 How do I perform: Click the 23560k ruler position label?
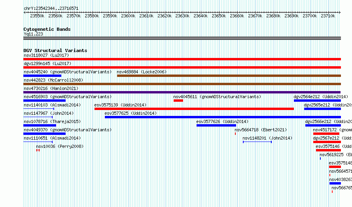point(55,16)
